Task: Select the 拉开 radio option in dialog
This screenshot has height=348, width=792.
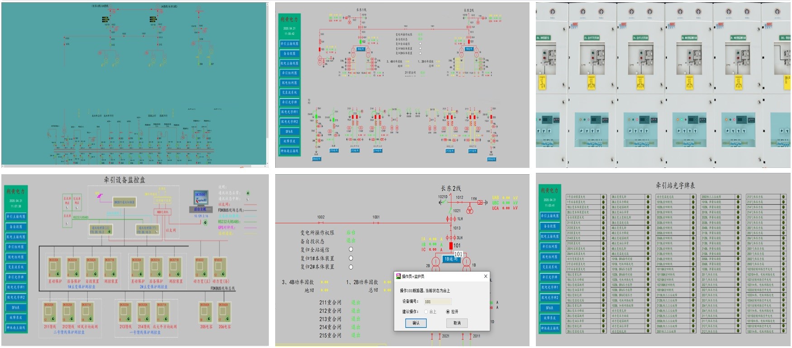Action: click(448, 311)
